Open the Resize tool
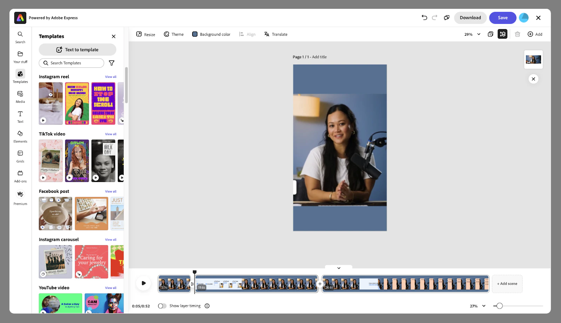 coord(145,34)
